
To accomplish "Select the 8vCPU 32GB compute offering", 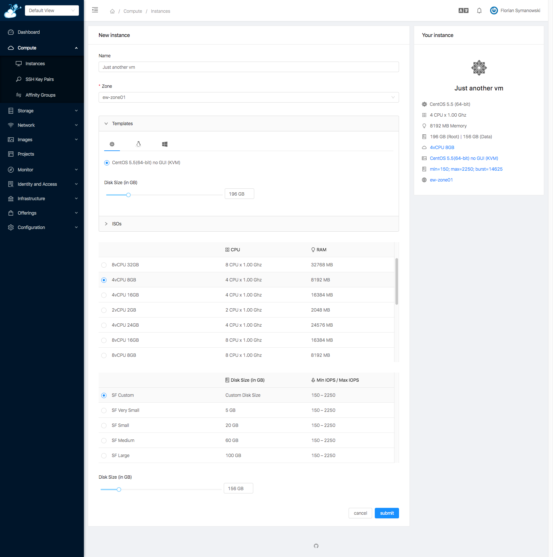I will pyautogui.click(x=104, y=265).
